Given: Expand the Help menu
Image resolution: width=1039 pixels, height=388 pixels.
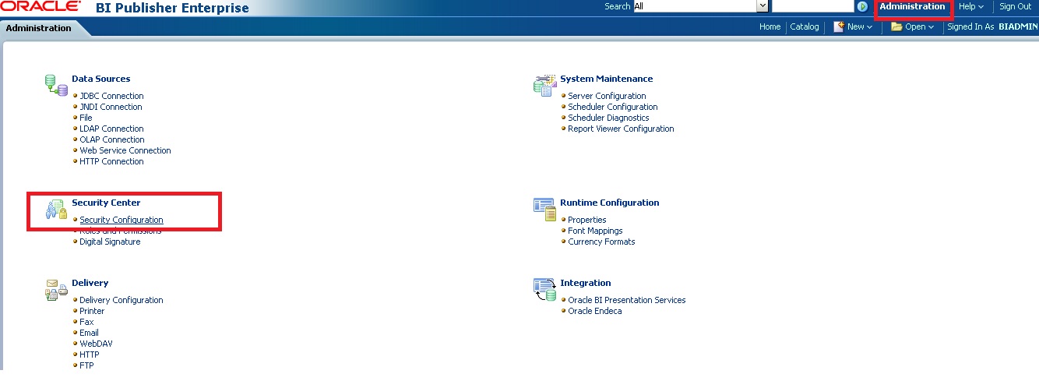Looking at the screenshot, I should pyautogui.click(x=971, y=6).
